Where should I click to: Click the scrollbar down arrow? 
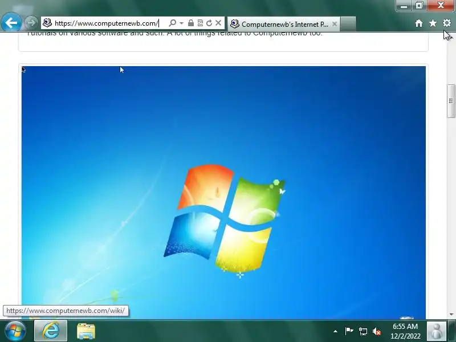pos(451,315)
